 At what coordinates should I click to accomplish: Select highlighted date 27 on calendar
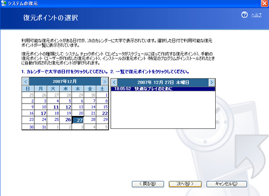pos(78,120)
